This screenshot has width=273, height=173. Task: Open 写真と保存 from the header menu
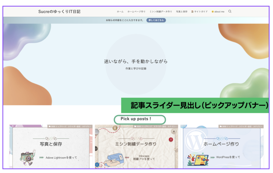pyautogui.click(x=182, y=12)
